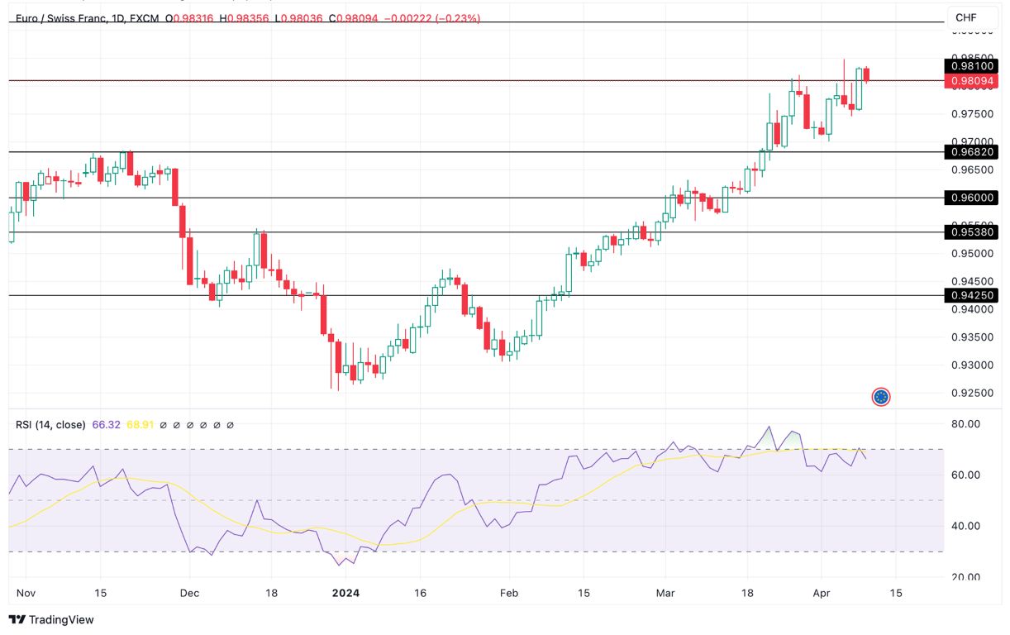Image resolution: width=1010 pixels, height=635 pixels.
Task: Click the last ∅ placeholder in the RSI legend
Action: pyautogui.click(x=231, y=423)
